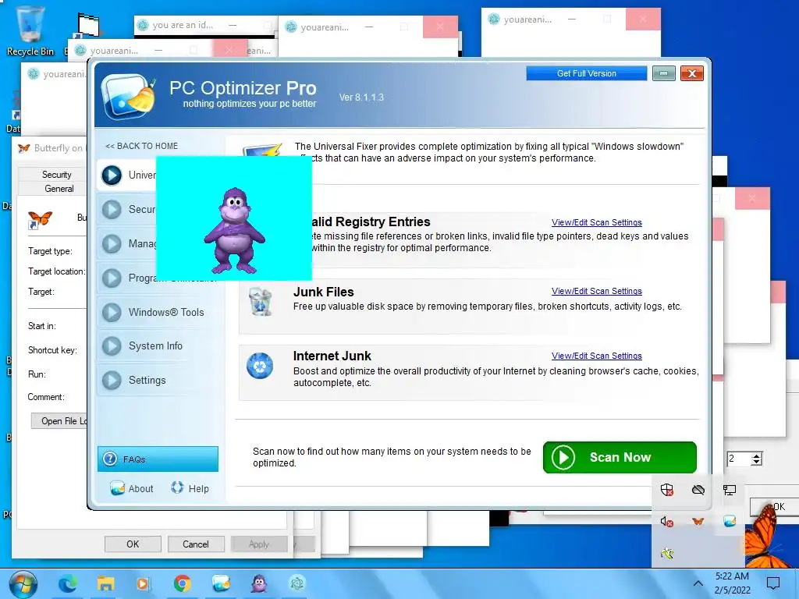Go back via << BACK TO HOME
799x599 pixels.
[x=141, y=146]
